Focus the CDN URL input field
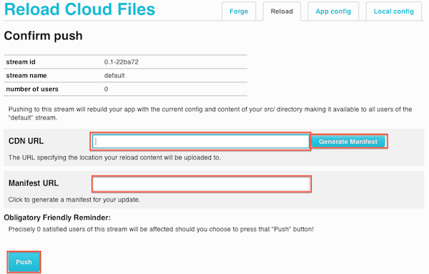This screenshot has height=274, width=429. tap(200, 142)
